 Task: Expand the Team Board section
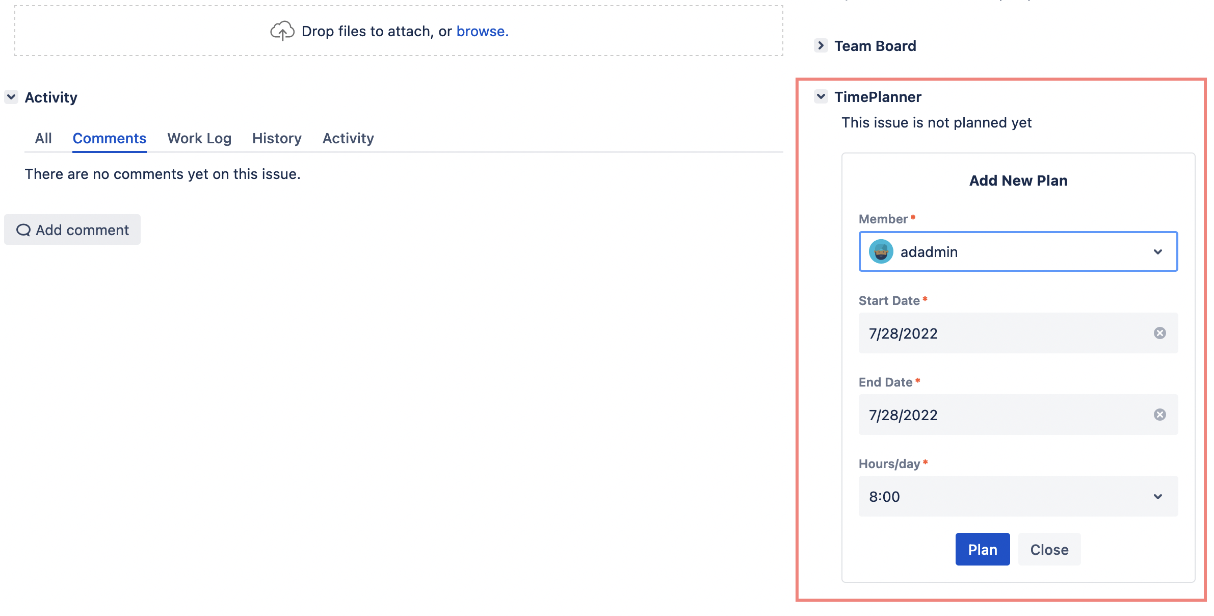pos(821,45)
